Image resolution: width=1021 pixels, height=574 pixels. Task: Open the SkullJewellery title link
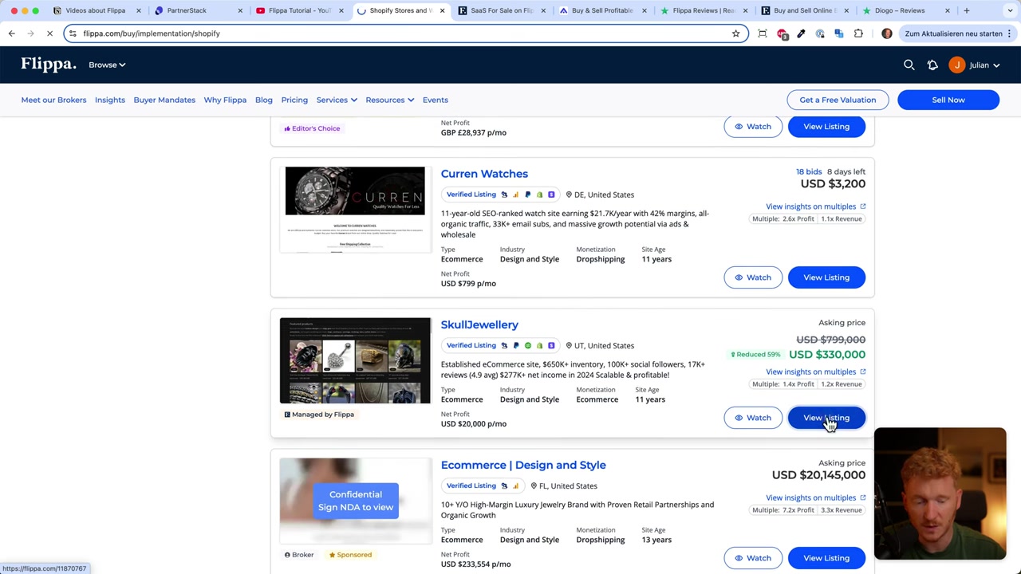coord(479,324)
